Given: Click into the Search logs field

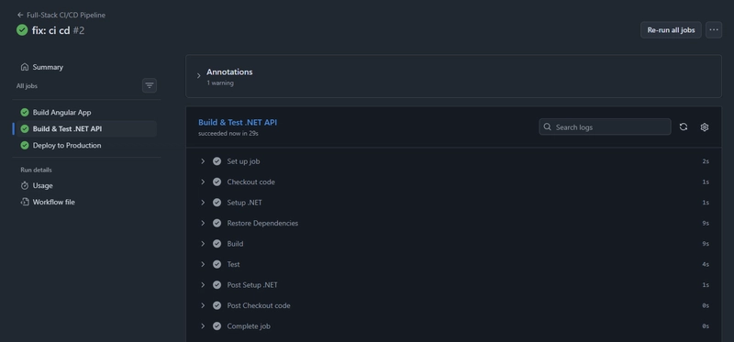Looking at the screenshot, I should 605,127.
